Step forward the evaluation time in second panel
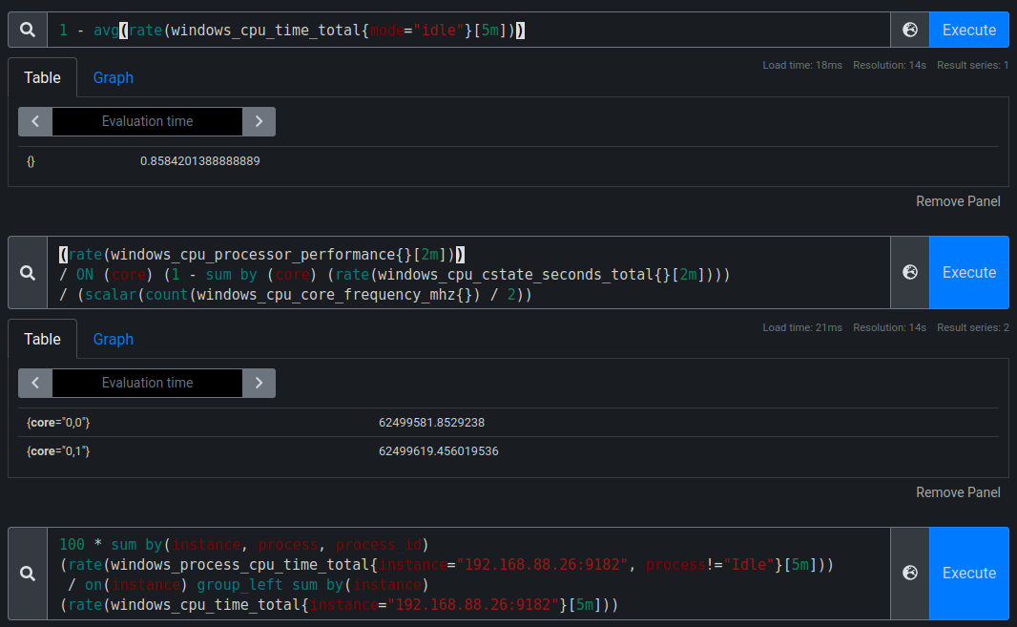1017x627 pixels. 259,382
